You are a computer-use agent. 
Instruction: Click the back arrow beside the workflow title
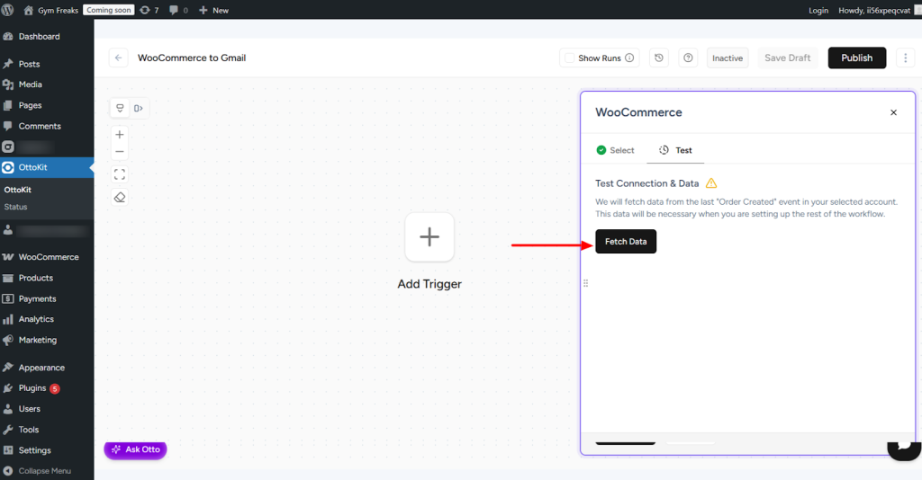coord(118,58)
